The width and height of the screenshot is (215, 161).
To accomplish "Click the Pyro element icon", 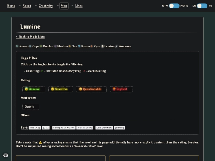I will pyautogui.click(x=92, y=46).
